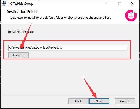Minimize the 4K Tokkit Setup window
Viewport: 140px width, 109px height.
(107, 4)
